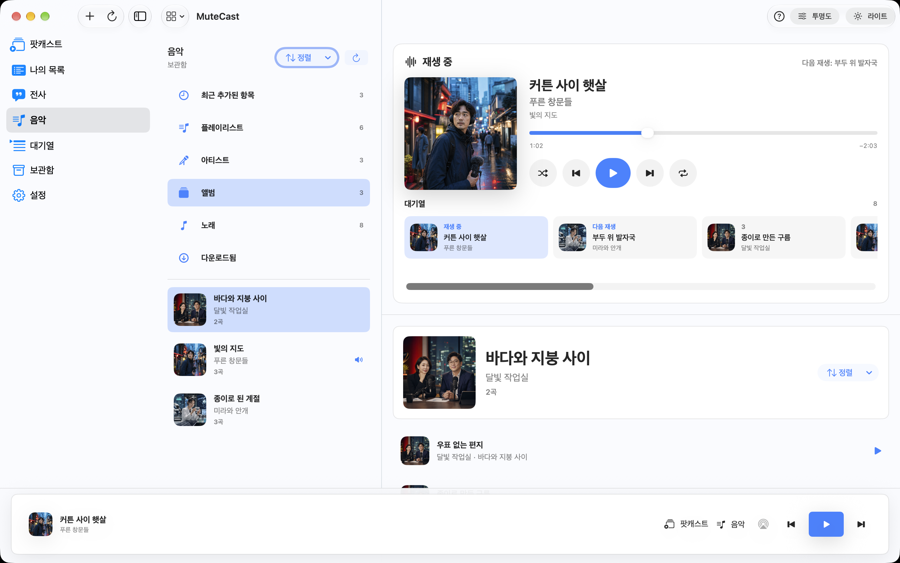Click the library reload icon beside 정렬
This screenshot has height=563, width=900.
coord(356,58)
